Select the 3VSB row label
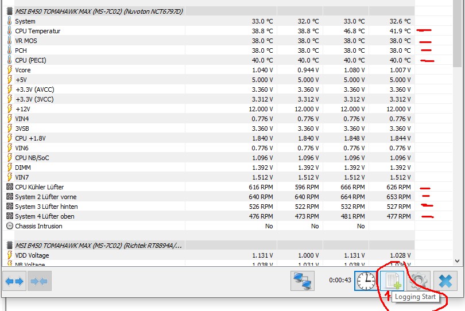Screen dimensions: 465x311 tap(22, 129)
